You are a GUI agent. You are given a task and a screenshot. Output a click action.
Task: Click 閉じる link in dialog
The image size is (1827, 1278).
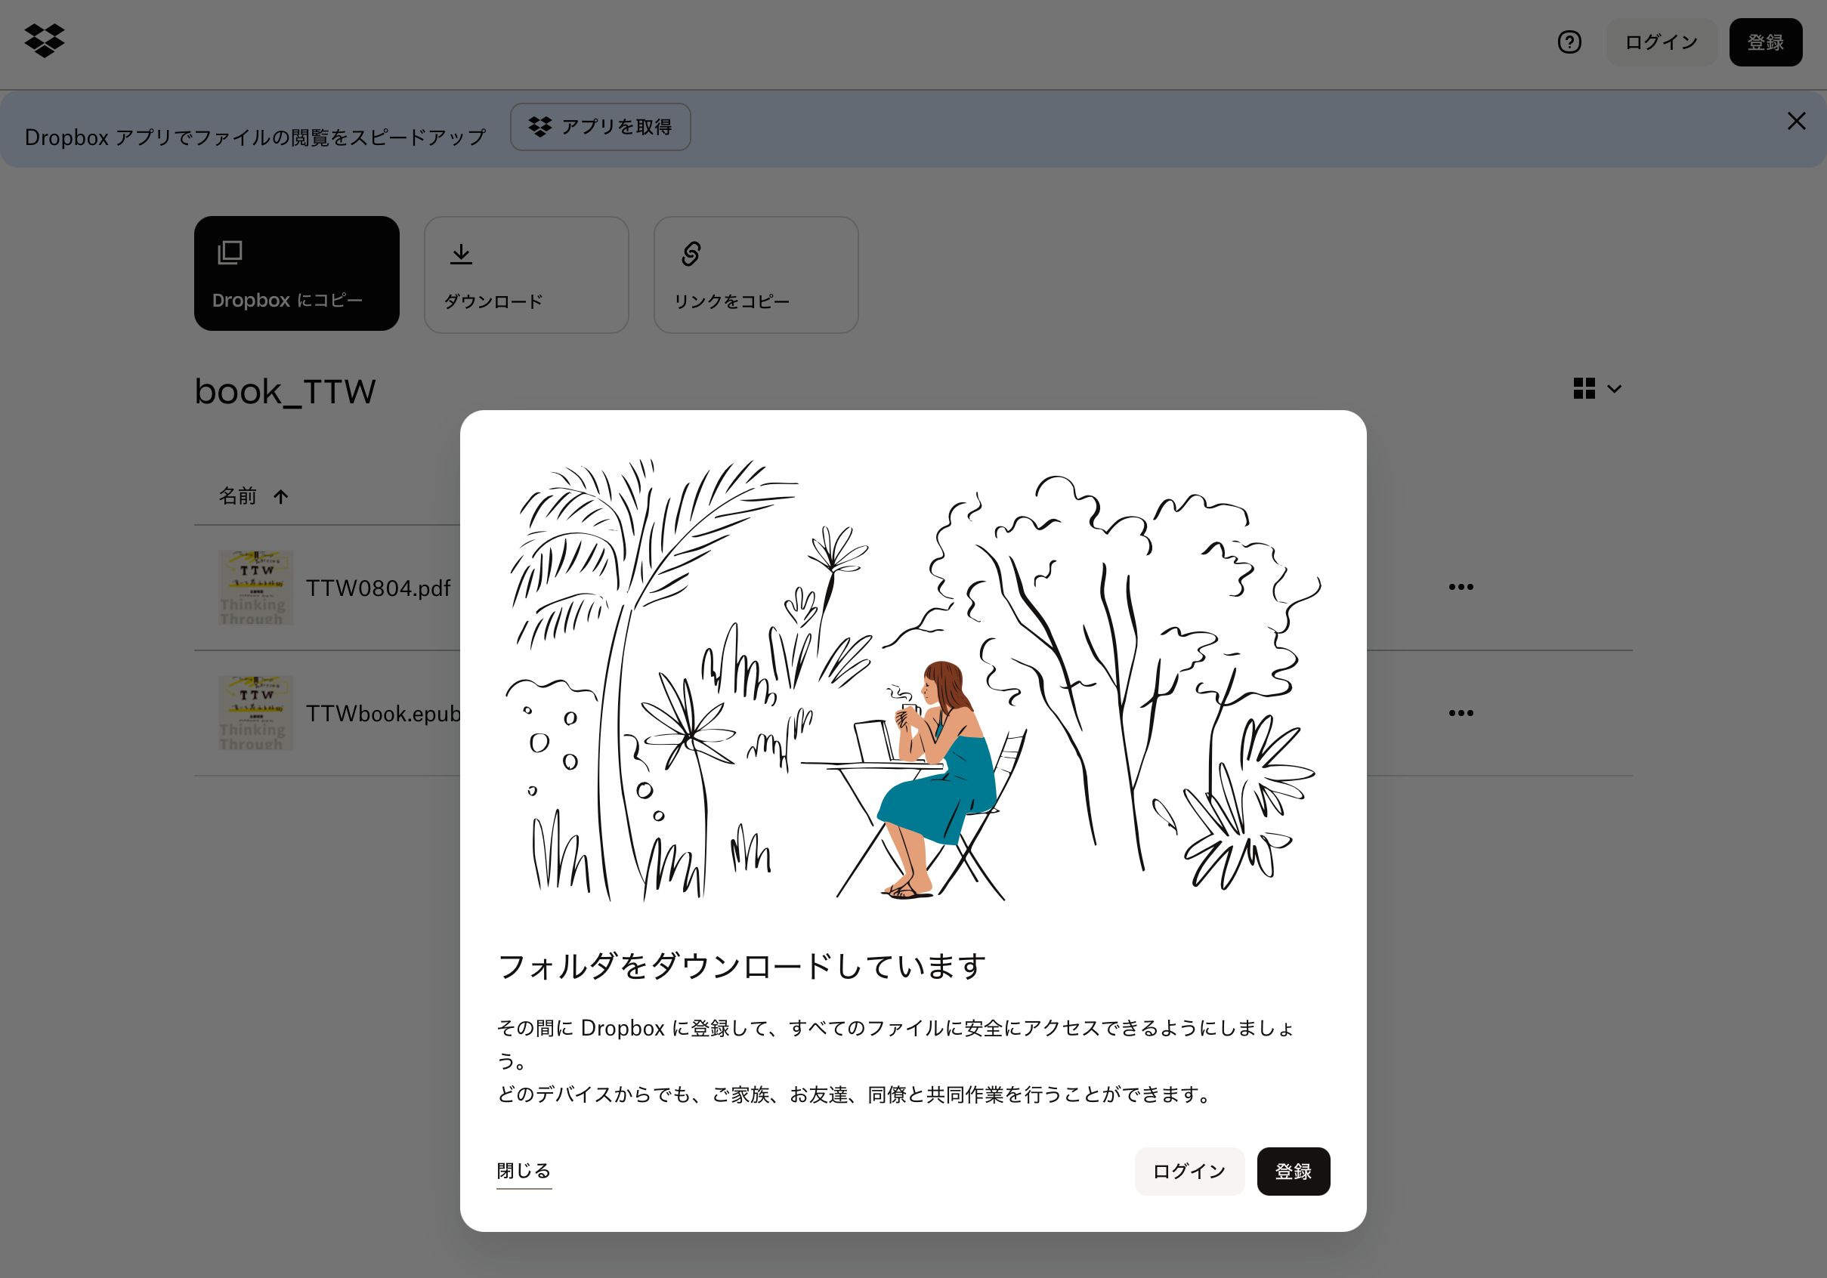(524, 1171)
